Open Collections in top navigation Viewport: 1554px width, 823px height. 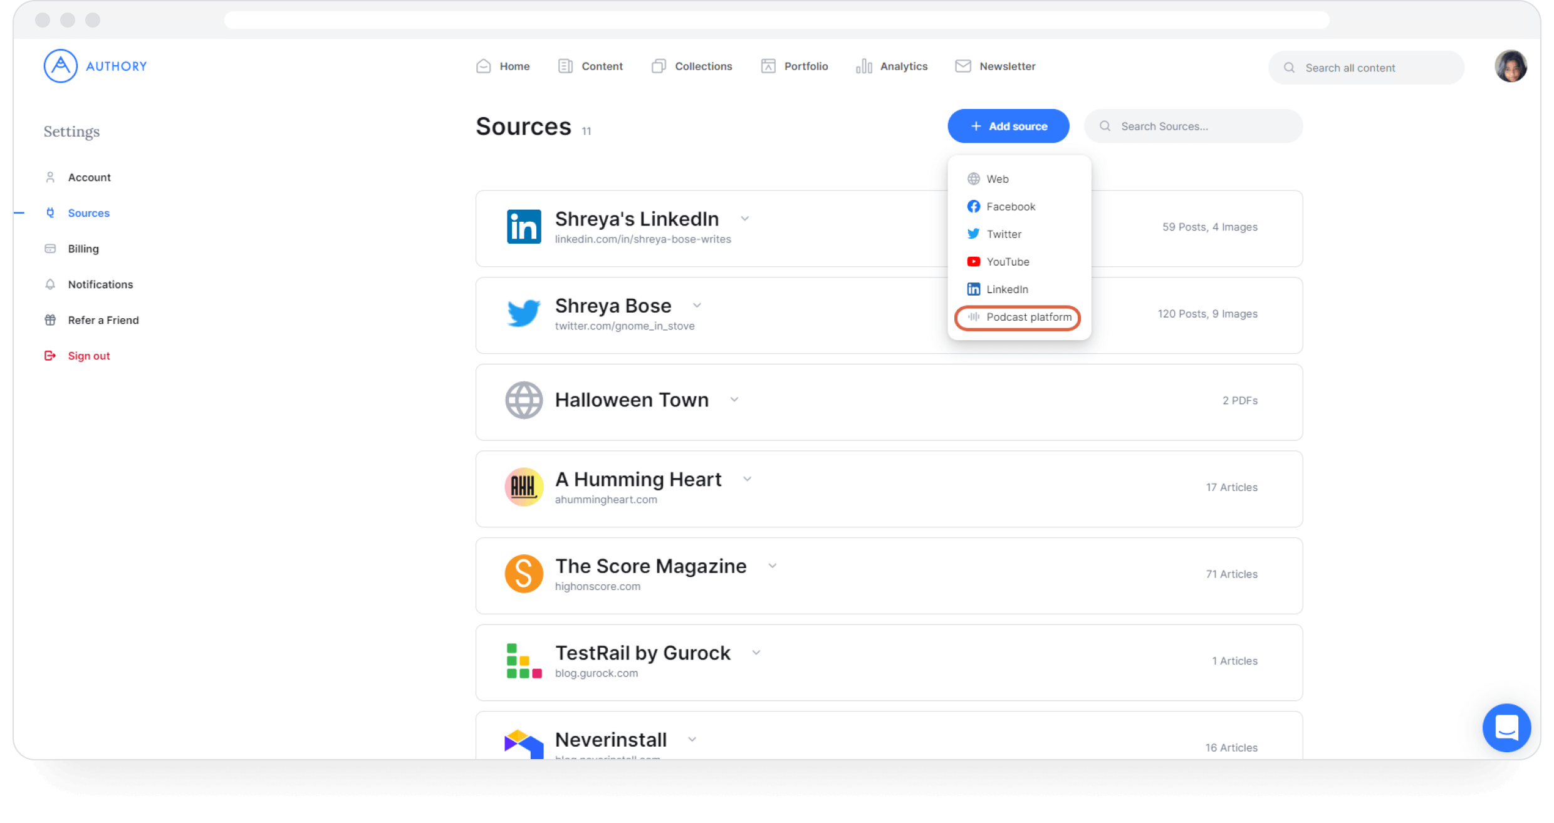(x=692, y=66)
